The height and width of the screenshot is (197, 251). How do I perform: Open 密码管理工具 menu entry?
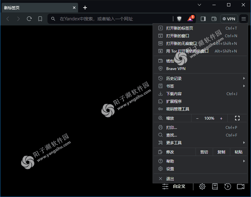point(200,109)
